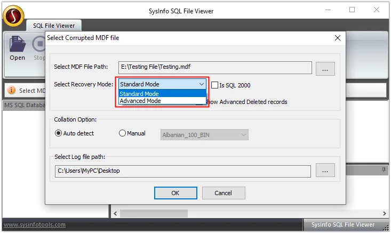The image size is (391, 233).
Task: Click the scrollbar left arrow
Action: (115, 213)
